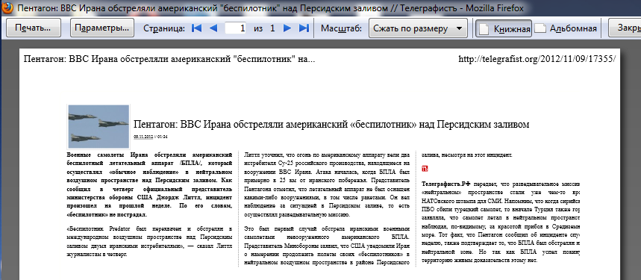Click the article headline about Пентагон
Screen dimensions: 641x280
(x=331, y=125)
